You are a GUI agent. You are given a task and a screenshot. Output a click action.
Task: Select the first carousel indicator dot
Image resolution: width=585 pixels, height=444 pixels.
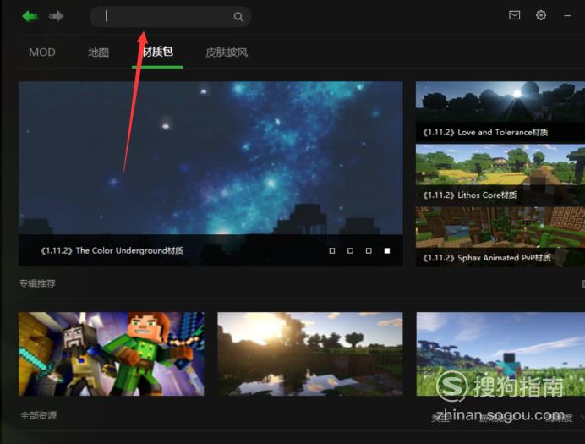pos(332,250)
